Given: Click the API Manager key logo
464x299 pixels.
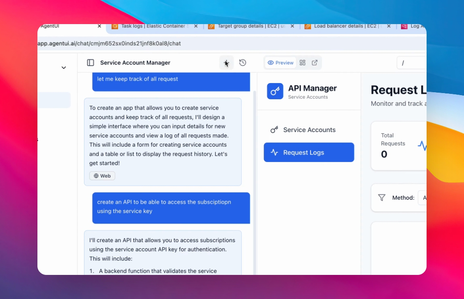Looking at the screenshot, I should 275,91.
